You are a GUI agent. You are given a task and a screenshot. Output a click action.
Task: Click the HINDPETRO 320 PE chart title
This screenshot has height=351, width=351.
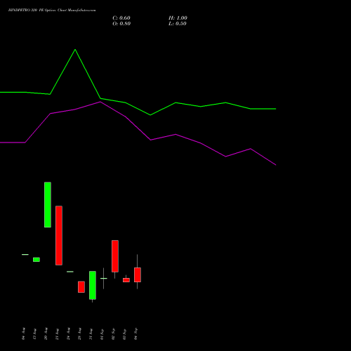click(x=52, y=11)
